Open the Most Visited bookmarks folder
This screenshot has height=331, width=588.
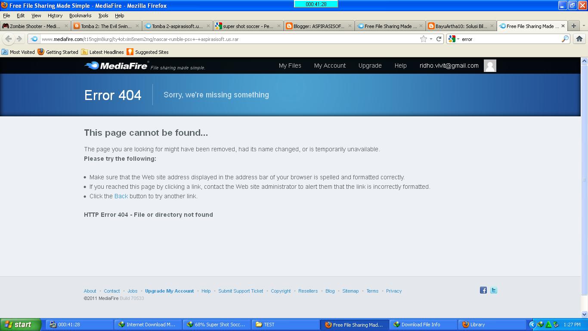(18, 52)
